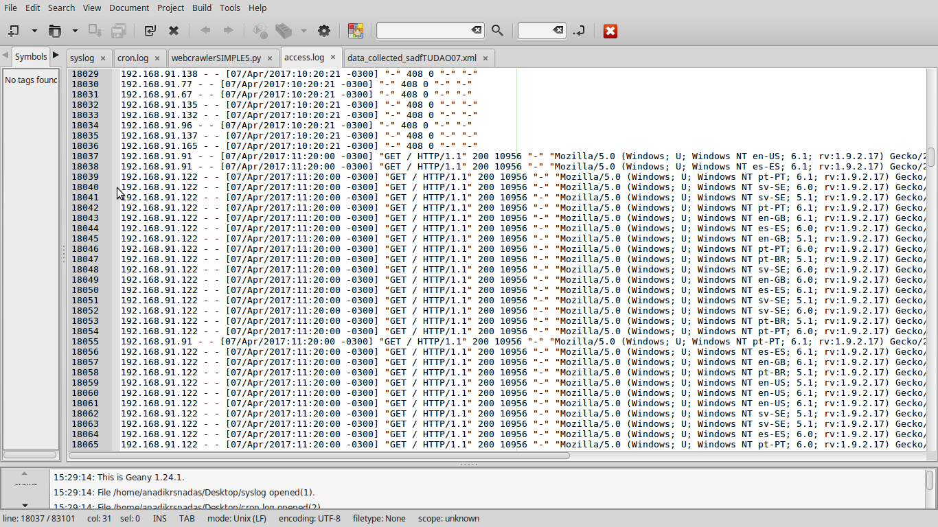Open the Document menu

(x=129, y=8)
